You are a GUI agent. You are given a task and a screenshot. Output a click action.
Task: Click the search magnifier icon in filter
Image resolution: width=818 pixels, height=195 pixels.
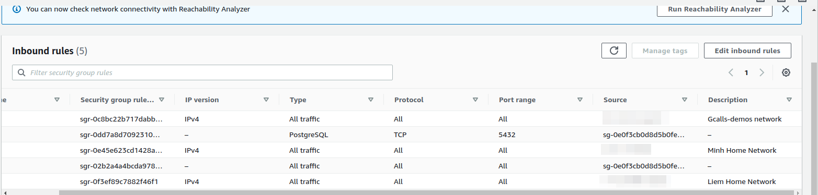[x=22, y=72]
